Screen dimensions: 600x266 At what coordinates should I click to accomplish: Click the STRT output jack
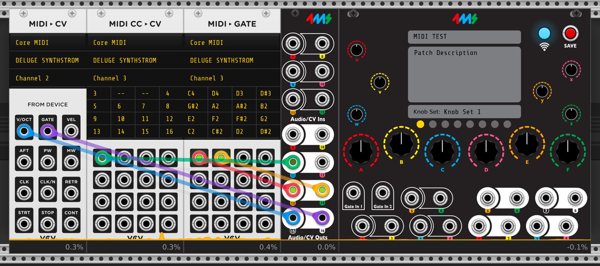click(x=24, y=224)
